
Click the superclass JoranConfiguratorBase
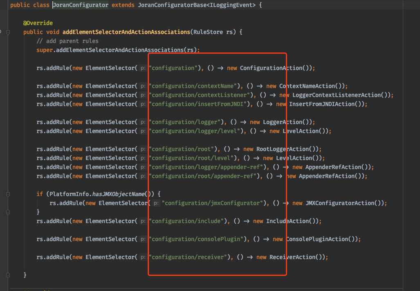[x=172, y=5]
